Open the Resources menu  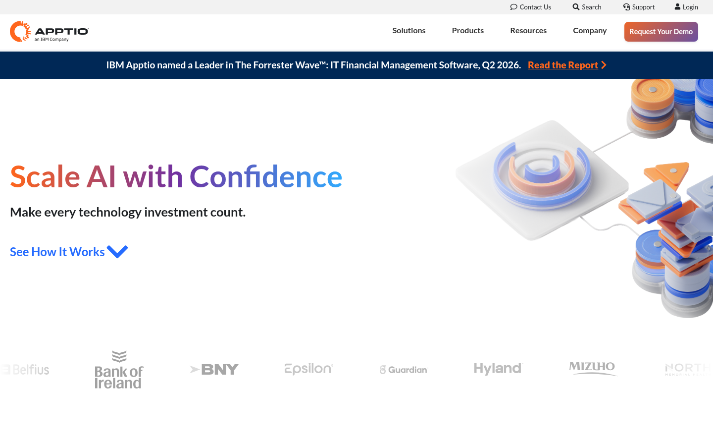point(528,30)
